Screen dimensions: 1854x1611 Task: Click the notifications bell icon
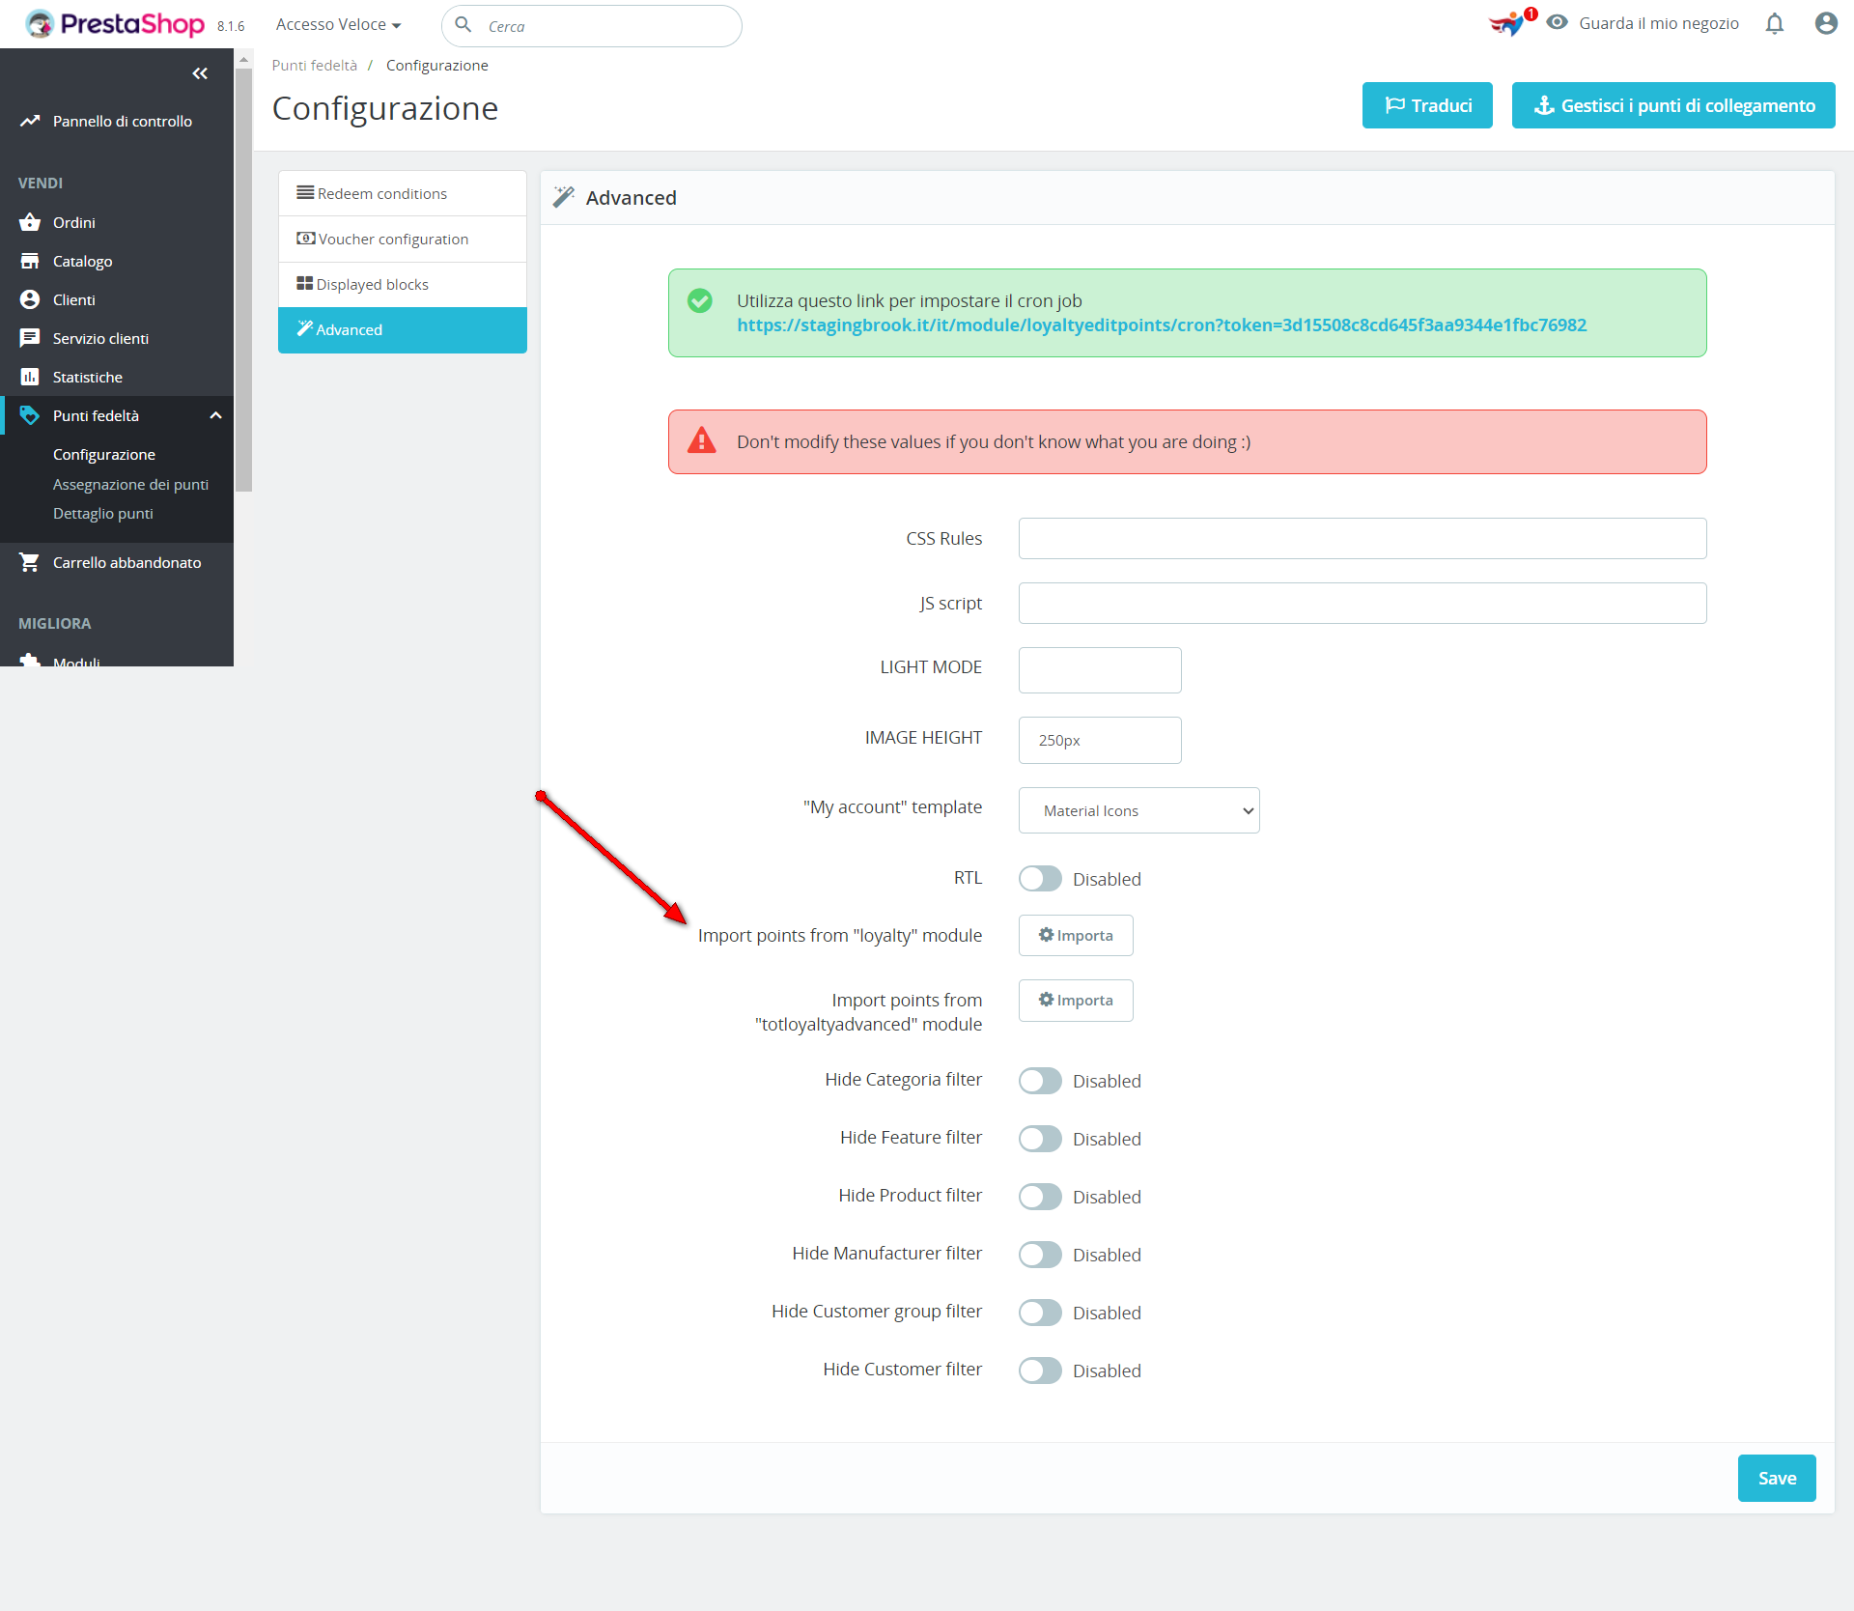point(1774,24)
